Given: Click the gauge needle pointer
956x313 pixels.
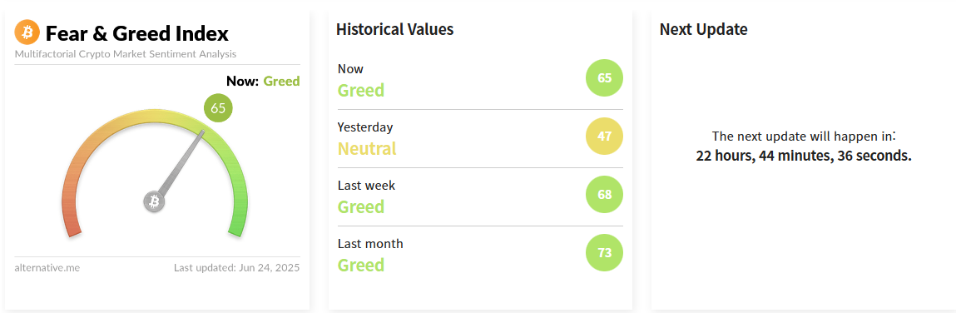Looking at the screenshot, I should pos(181,163).
